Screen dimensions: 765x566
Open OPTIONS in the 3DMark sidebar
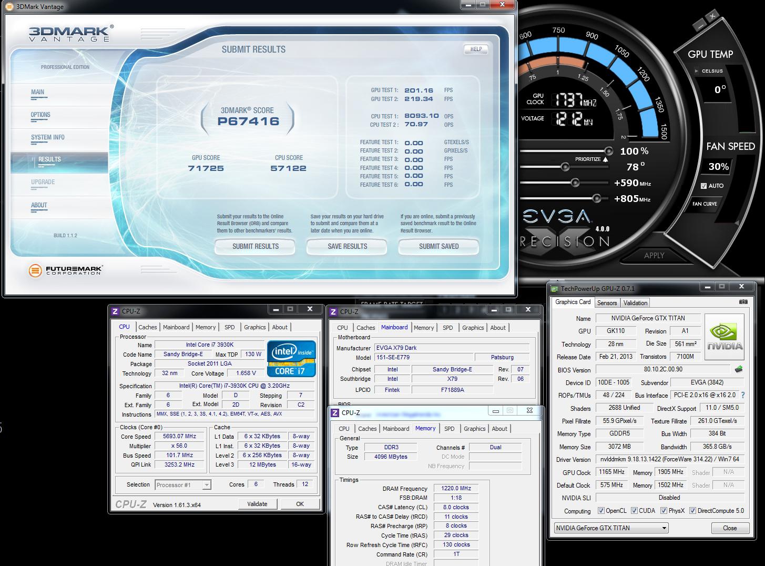(x=40, y=115)
